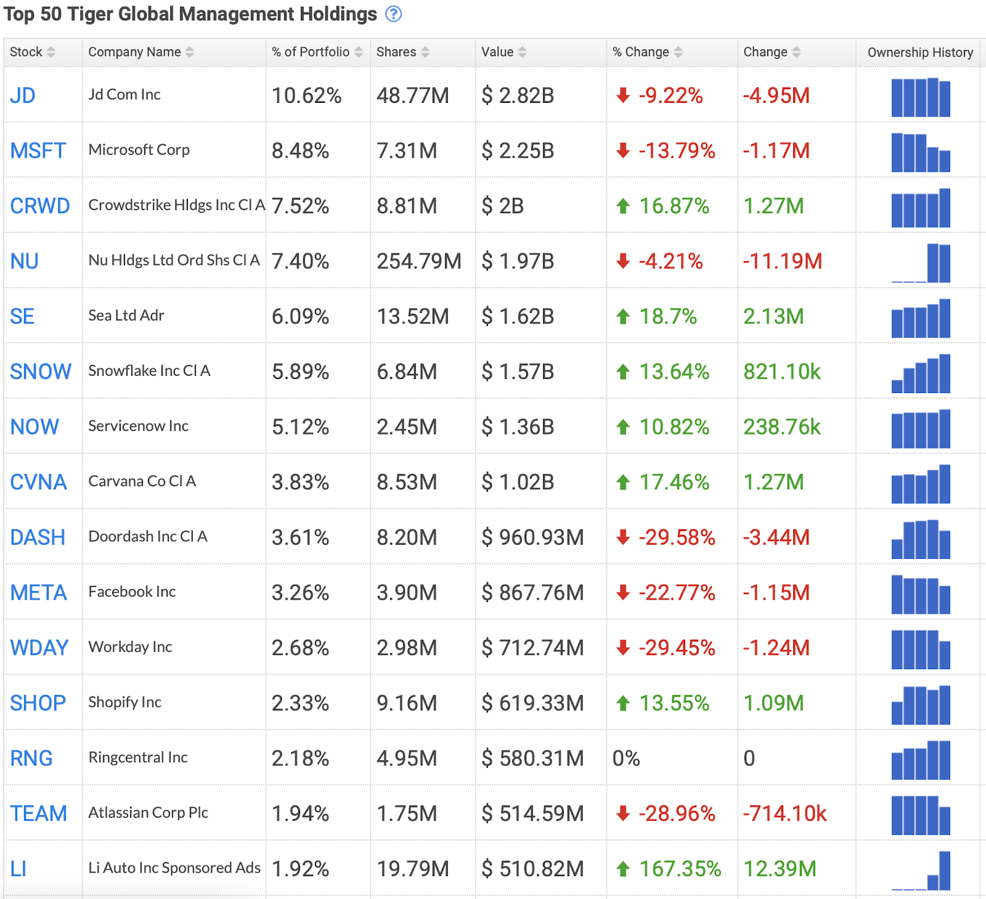Click the "Doordash Inc Cl A" company name
The width and height of the screenshot is (986, 899).
[x=148, y=536]
